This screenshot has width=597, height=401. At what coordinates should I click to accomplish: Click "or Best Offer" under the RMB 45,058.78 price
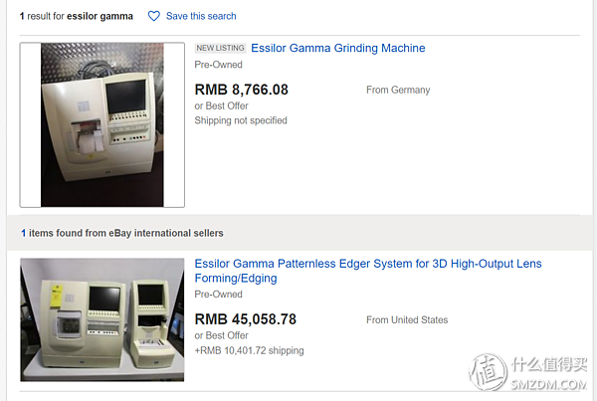[221, 336]
